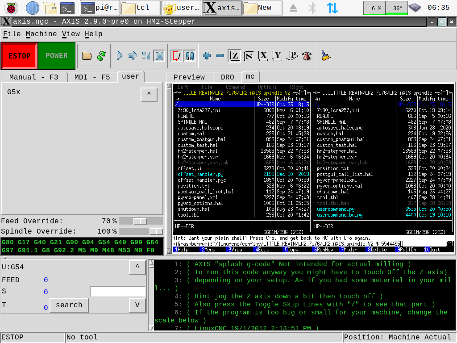Open the Help menu
Image resolution: width=457 pixels, height=343 pixels.
tap(94, 34)
